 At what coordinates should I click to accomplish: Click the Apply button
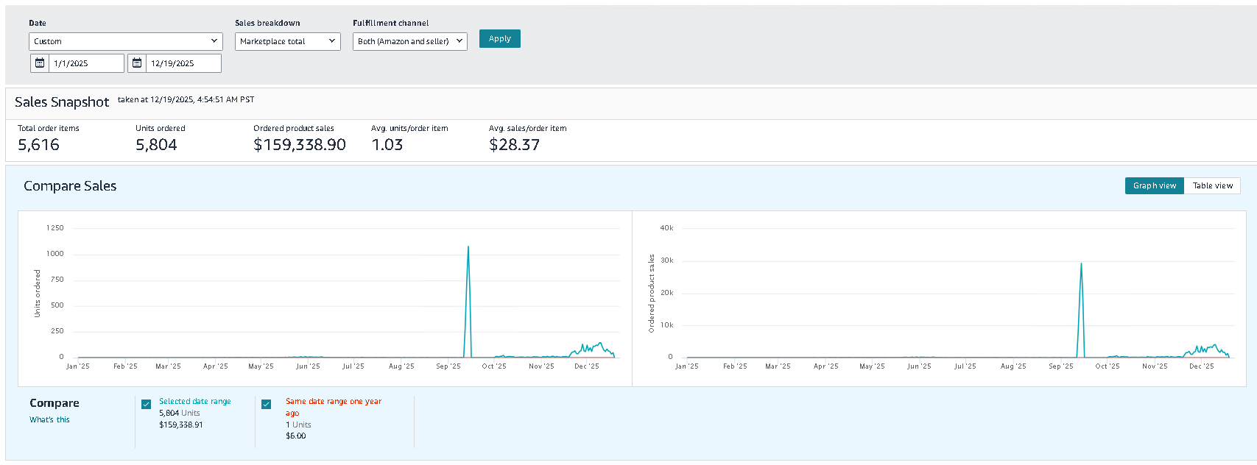pos(499,39)
